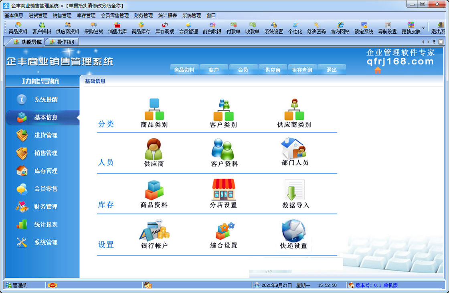This screenshot has width=449, height=293.
Task: Click 数据导入 import icon
Action: pyautogui.click(x=295, y=190)
